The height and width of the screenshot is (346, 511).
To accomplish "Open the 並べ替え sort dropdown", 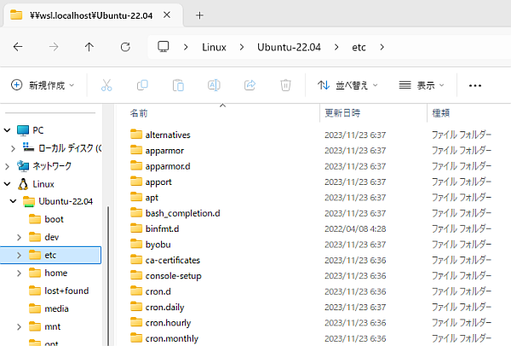I will pyautogui.click(x=347, y=85).
